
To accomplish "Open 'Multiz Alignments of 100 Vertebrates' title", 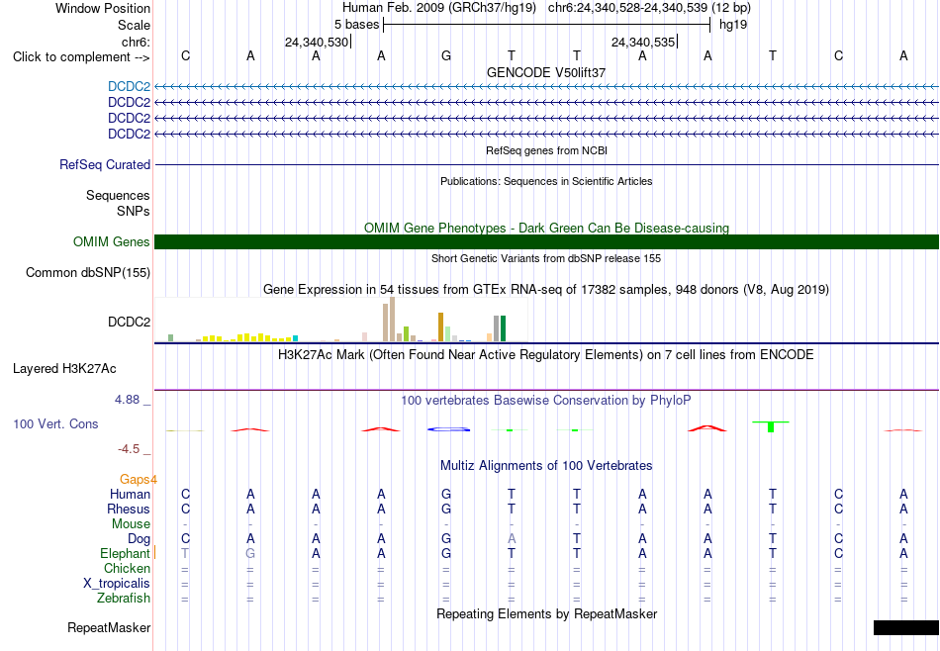I will pyautogui.click(x=546, y=465).
